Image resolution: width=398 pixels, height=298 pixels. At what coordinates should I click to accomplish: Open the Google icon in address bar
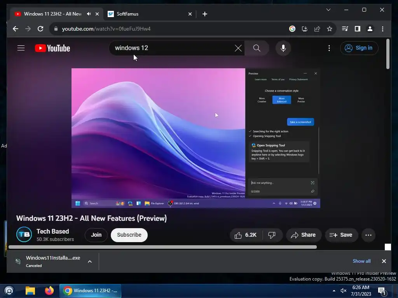pyautogui.click(x=292, y=29)
